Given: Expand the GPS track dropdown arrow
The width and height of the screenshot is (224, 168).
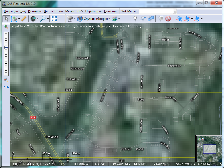Looking at the screenshot, I should [192, 19].
